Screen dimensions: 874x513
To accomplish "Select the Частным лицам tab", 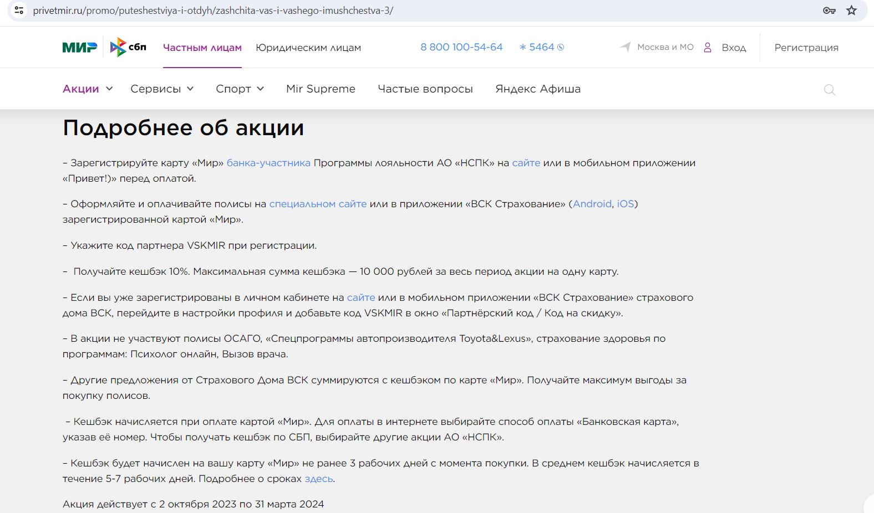I will point(202,48).
